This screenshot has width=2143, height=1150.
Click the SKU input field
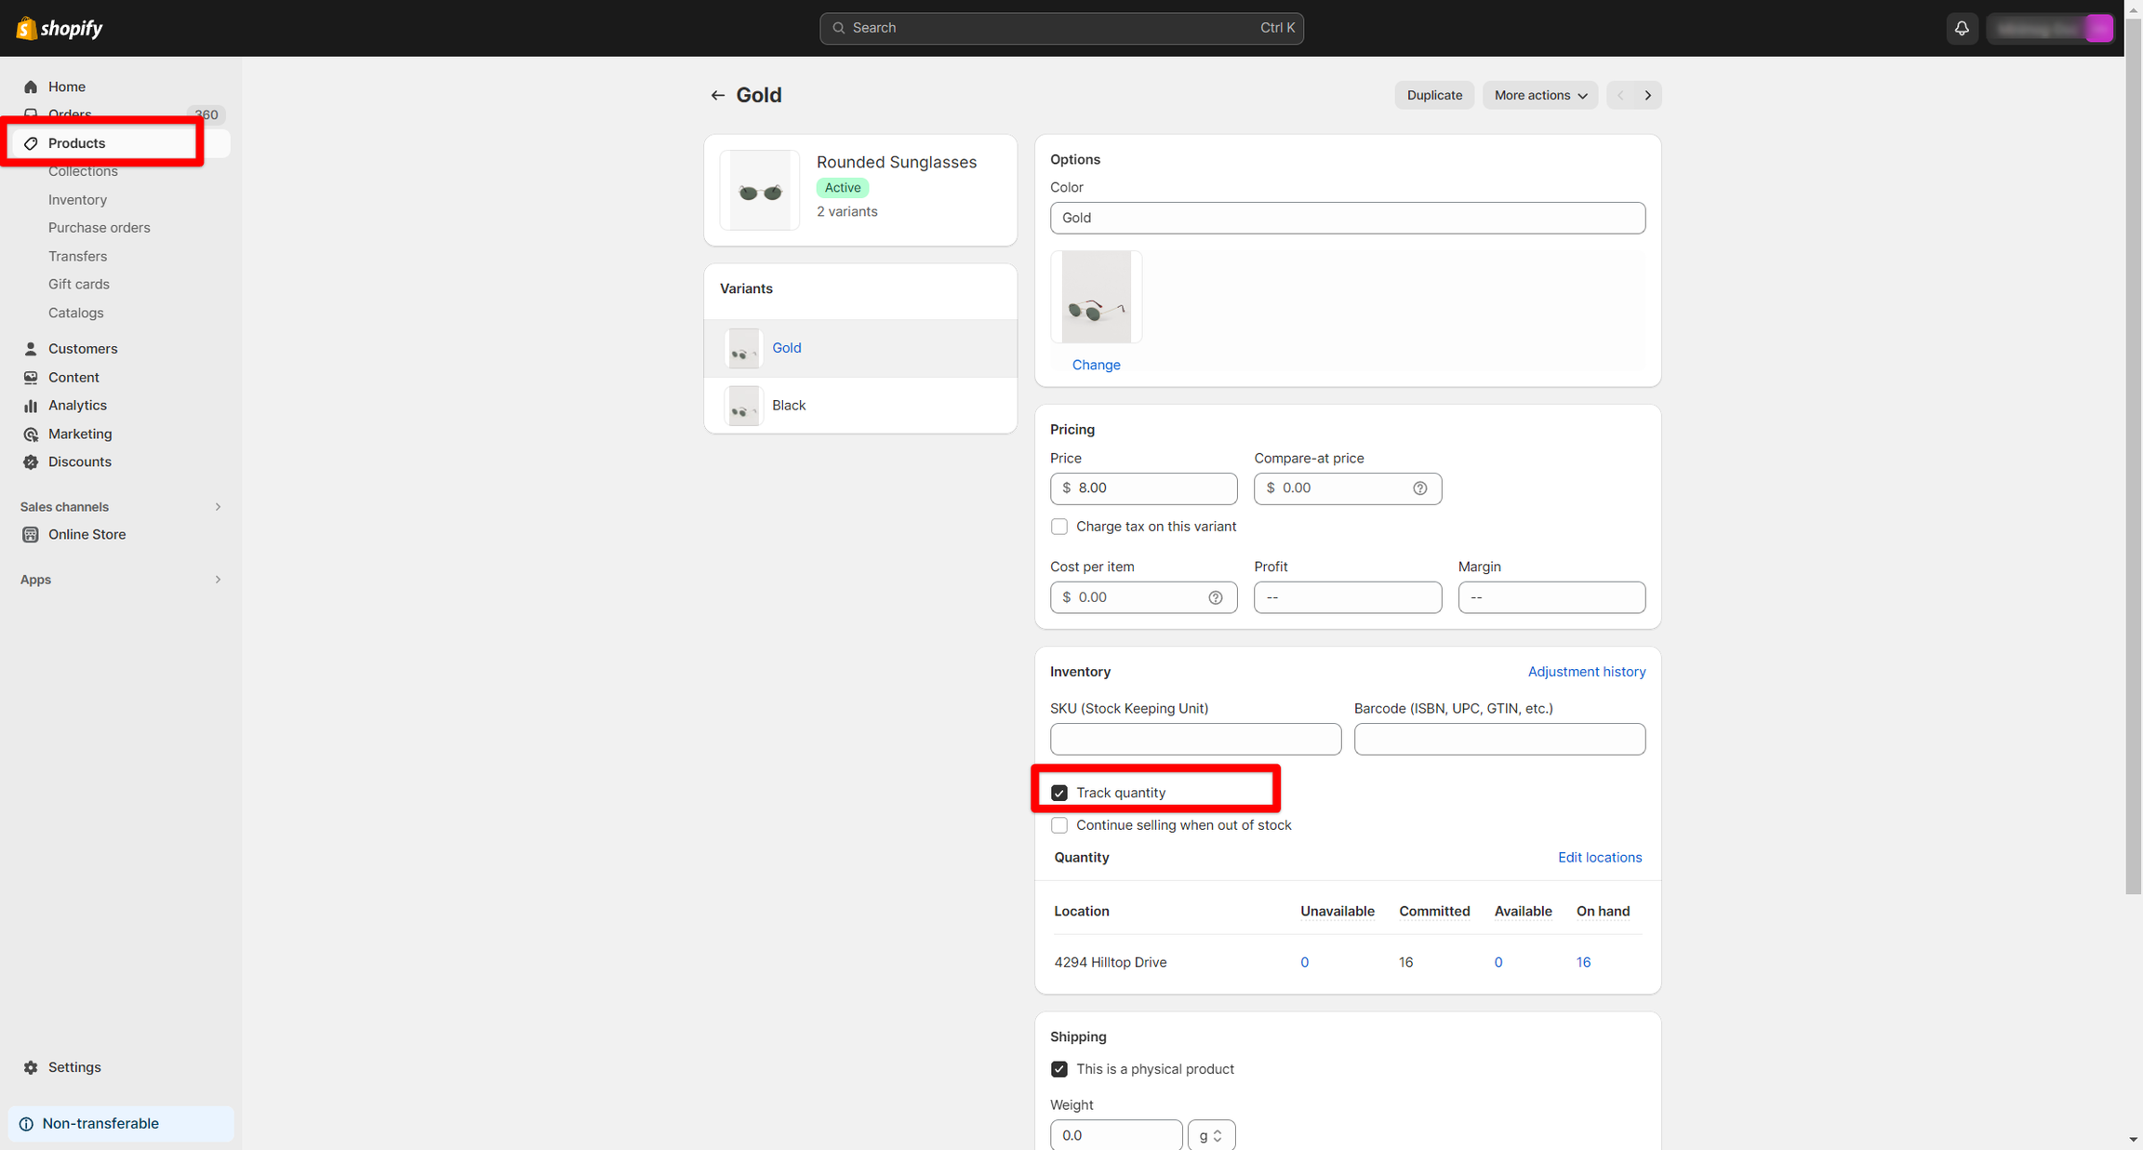[x=1195, y=740]
